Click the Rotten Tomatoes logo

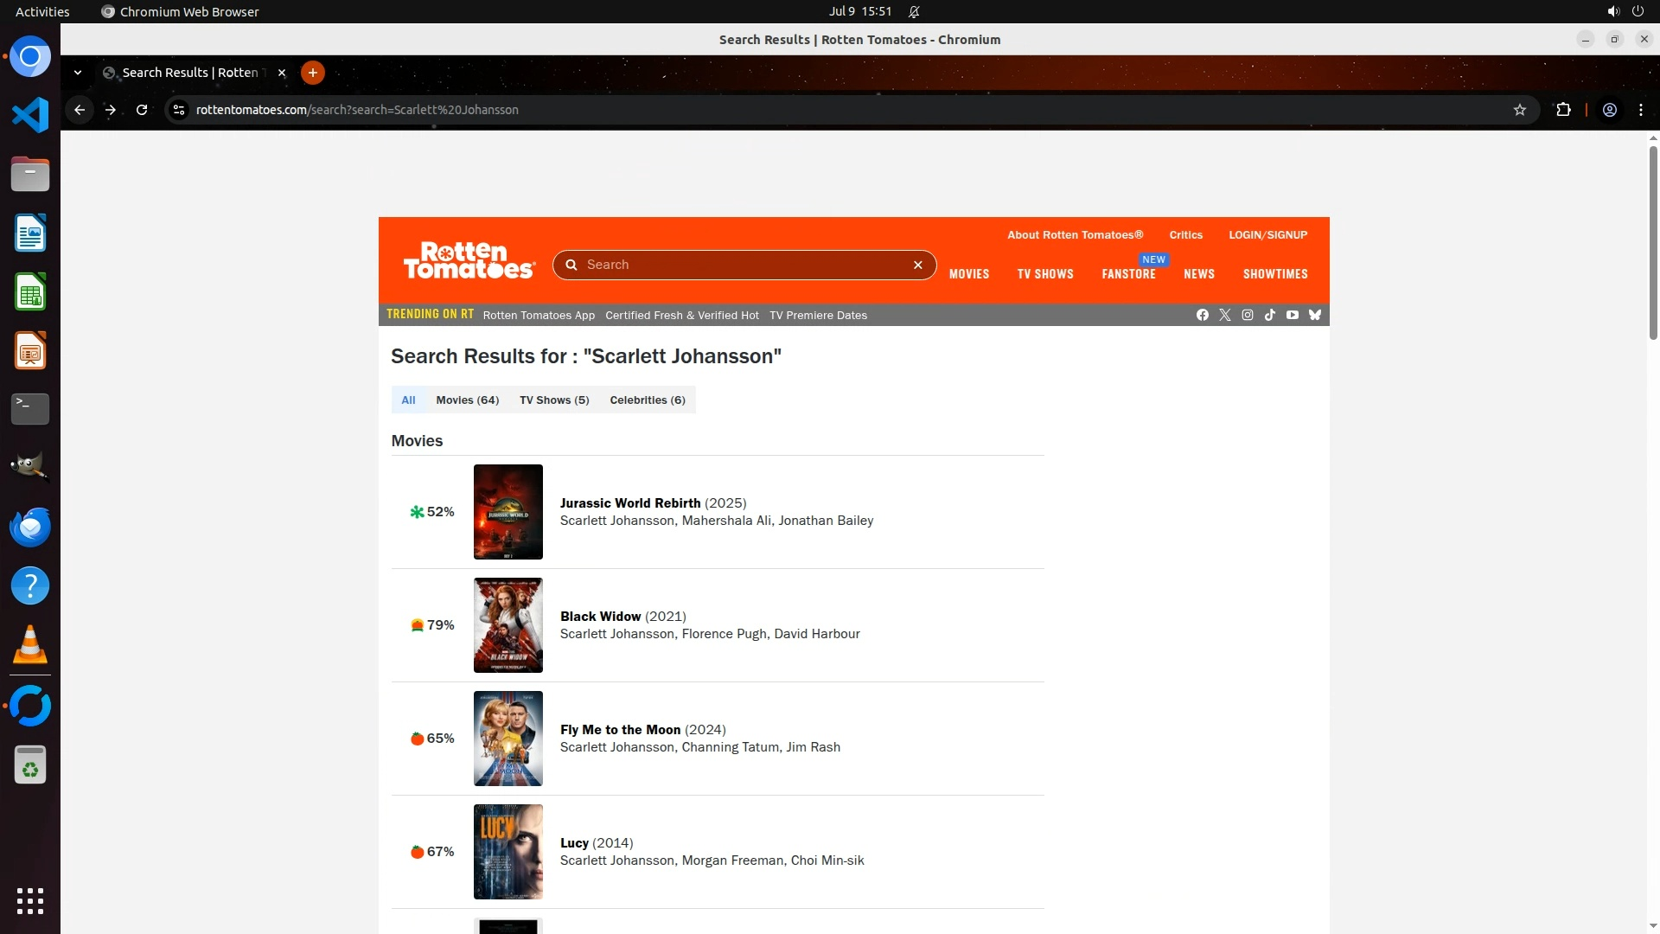click(469, 260)
